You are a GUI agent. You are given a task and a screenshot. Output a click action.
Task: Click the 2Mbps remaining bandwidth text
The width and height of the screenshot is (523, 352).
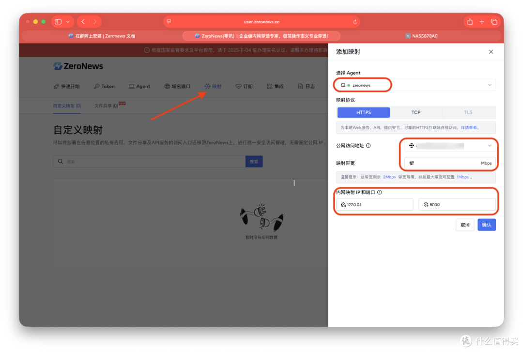389,177
